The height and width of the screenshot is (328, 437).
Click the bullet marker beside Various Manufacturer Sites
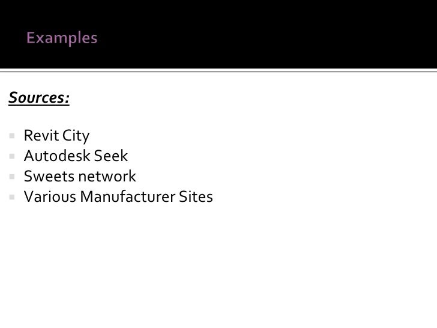pyautogui.click(x=12, y=197)
